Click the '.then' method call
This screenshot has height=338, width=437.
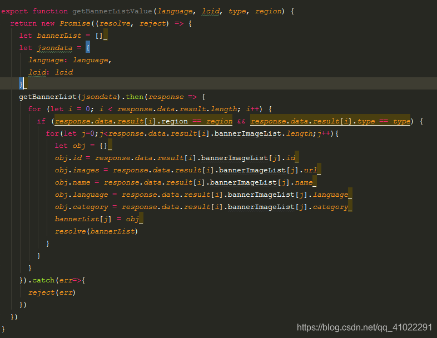[132, 97]
